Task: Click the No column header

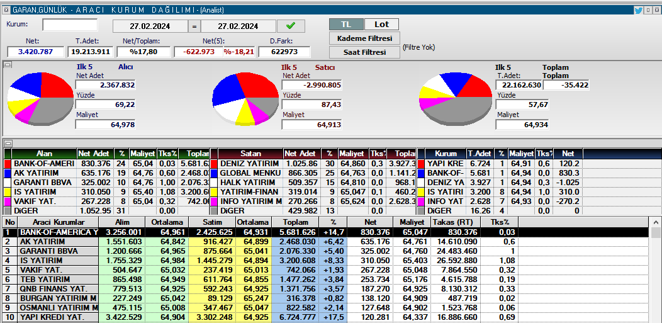Action: (10, 222)
